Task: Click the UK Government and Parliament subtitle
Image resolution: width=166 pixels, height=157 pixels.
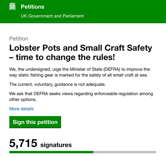Action: tap(52, 16)
